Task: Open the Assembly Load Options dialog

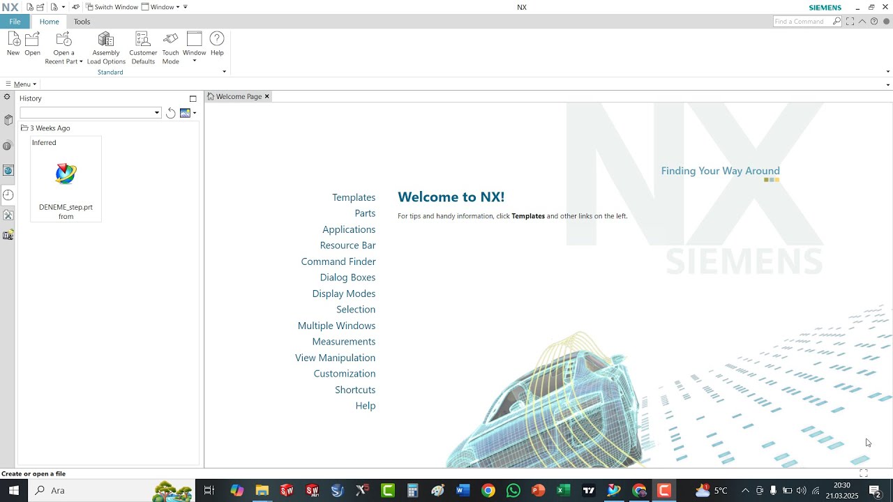Action: coord(106,48)
